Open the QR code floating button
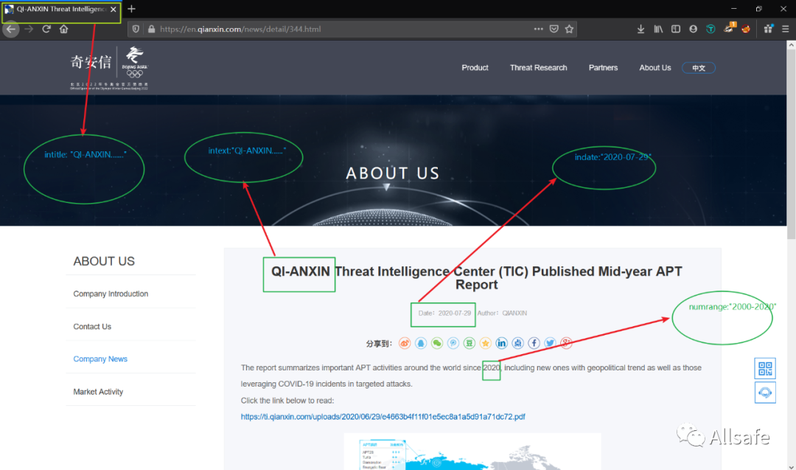Screen dimensions: 796x470 pyautogui.click(x=765, y=368)
